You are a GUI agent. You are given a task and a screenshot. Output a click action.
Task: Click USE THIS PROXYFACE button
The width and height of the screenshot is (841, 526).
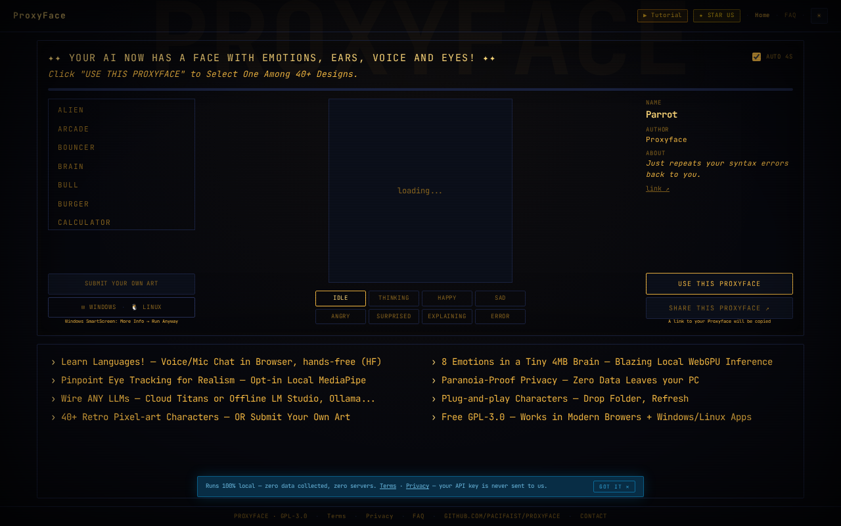pyautogui.click(x=719, y=284)
